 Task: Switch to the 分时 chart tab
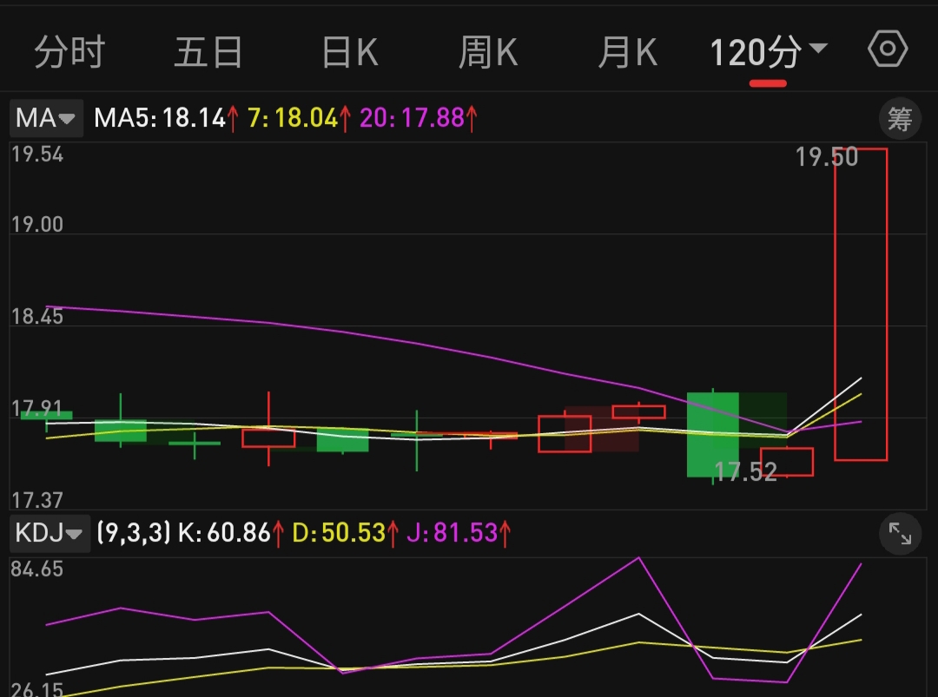pos(69,52)
